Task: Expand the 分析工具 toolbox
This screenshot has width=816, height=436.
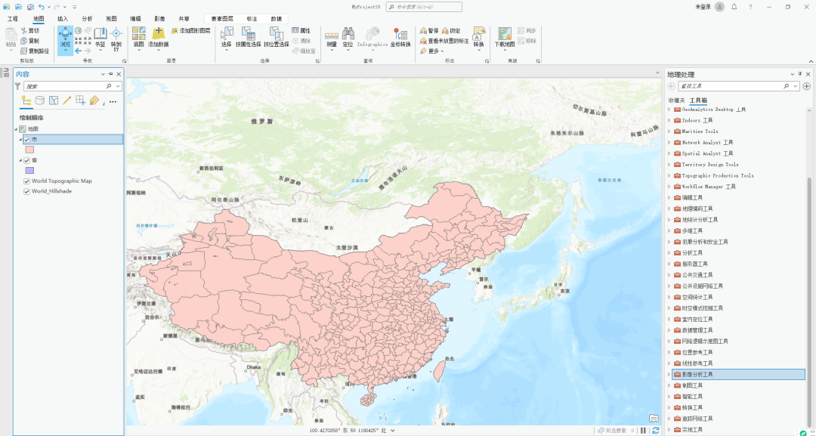Action: [x=669, y=253]
